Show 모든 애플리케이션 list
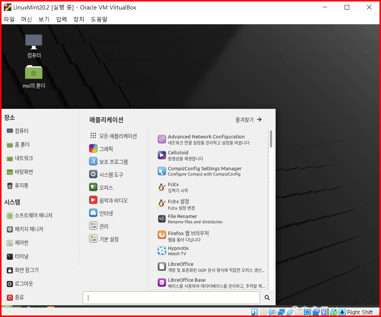381x317 pixels. pos(113,136)
